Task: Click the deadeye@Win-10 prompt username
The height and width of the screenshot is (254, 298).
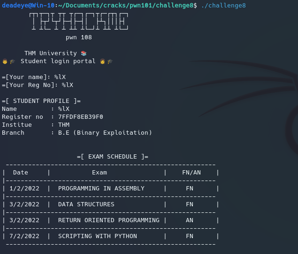Action: (x=28, y=5)
